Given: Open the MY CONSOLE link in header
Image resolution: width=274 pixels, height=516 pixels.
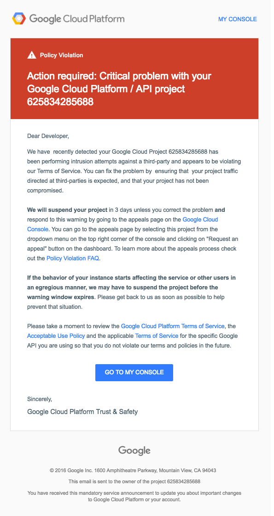Looking at the screenshot, I should click(238, 19).
